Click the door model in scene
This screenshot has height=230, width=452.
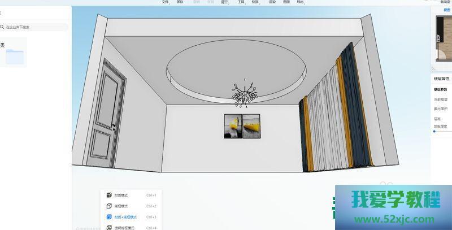coord(106,117)
